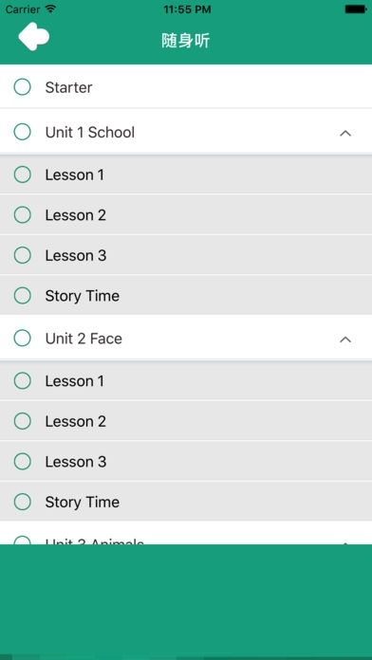This screenshot has width=372, height=660.
Task: Tap the Starter list entry text
Action: click(68, 87)
